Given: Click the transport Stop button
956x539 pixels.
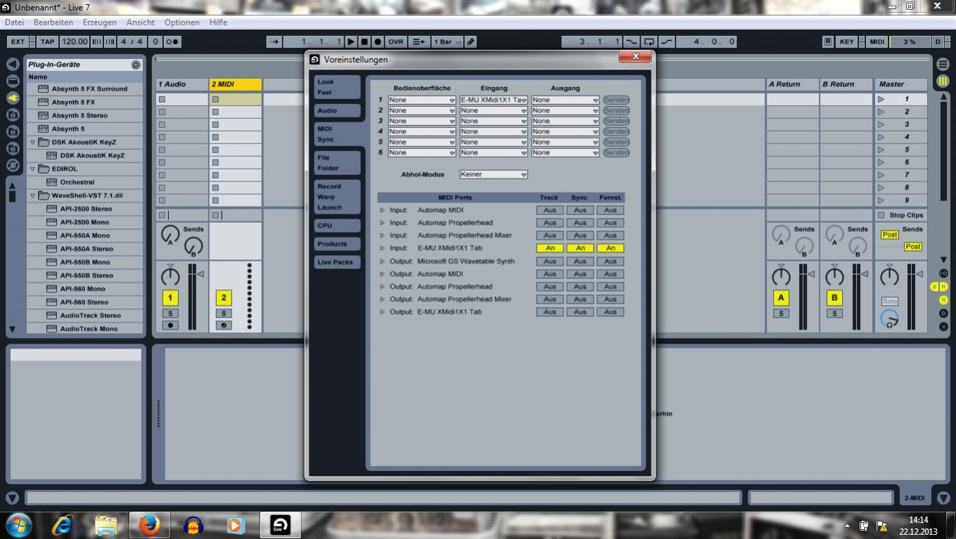Looking at the screenshot, I should (364, 41).
